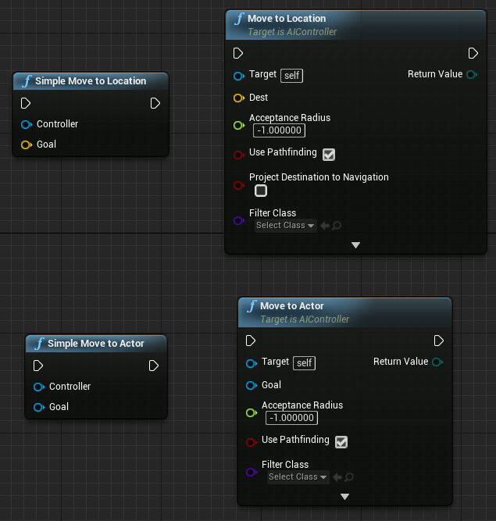Expand advanced pins arrow on Move to Actor
496x521 pixels.
(x=344, y=496)
